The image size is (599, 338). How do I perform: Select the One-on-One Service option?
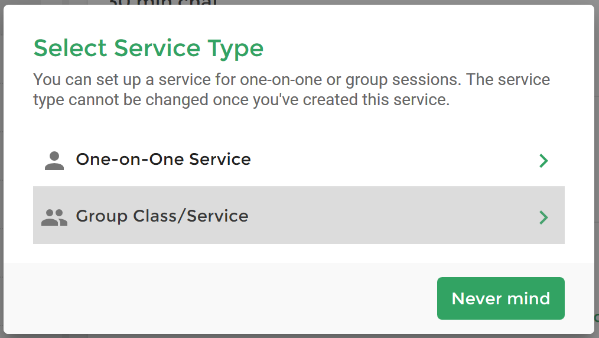click(299, 160)
